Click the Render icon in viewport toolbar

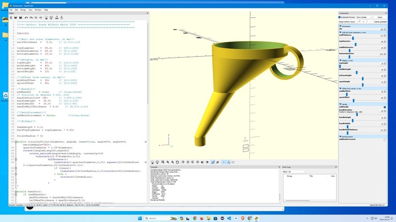[157, 162]
